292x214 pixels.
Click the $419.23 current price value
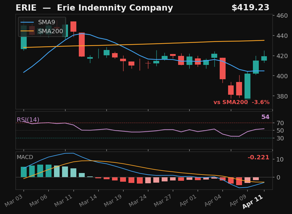tap(250, 8)
